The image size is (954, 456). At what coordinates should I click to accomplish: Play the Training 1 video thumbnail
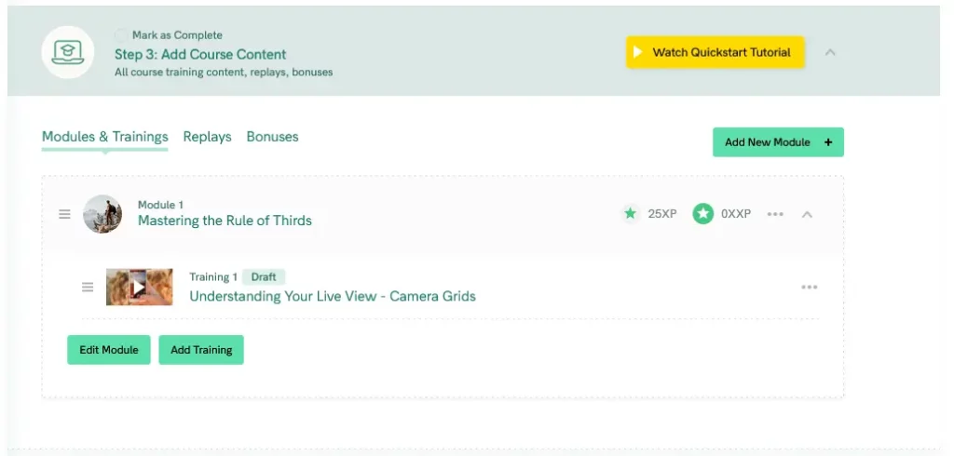[140, 287]
